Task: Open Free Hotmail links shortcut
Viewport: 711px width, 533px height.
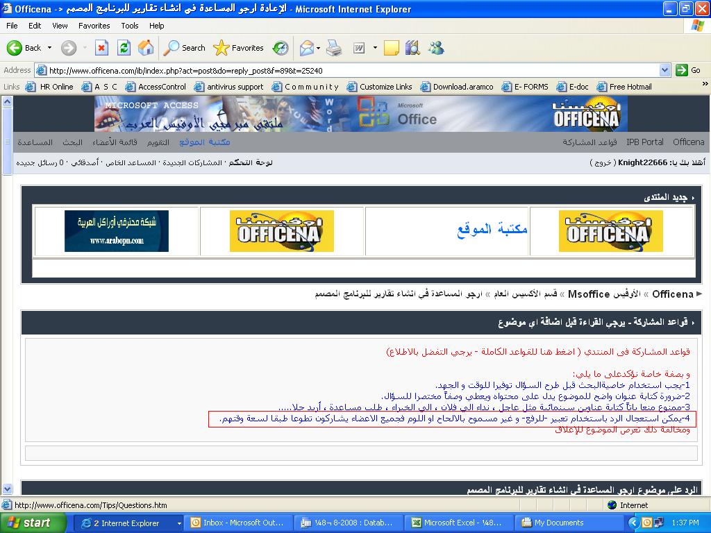Action: point(624,87)
